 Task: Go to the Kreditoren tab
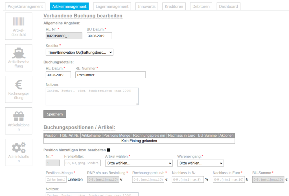[174, 6]
